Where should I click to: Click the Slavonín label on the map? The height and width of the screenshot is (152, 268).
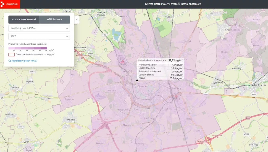127,125
